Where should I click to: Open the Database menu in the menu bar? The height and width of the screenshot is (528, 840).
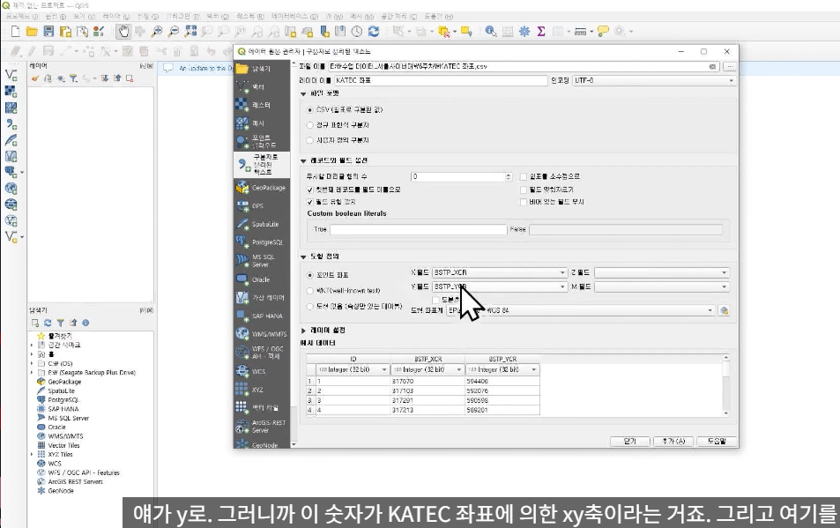coord(294,17)
